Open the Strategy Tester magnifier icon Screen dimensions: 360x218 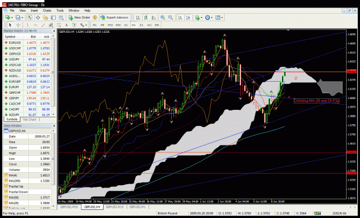pyautogui.click(x=61, y=17)
